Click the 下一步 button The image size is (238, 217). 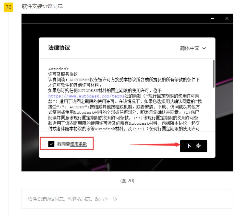[193, 146]
